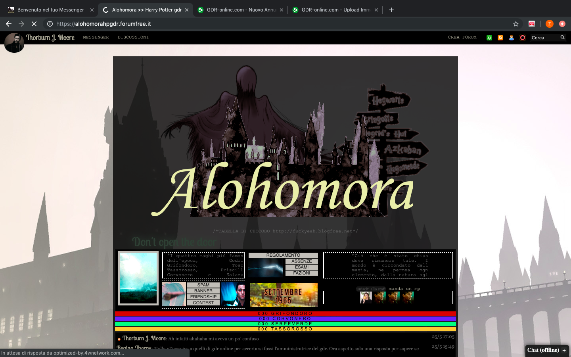Open a new browser tab

[391, 10]
